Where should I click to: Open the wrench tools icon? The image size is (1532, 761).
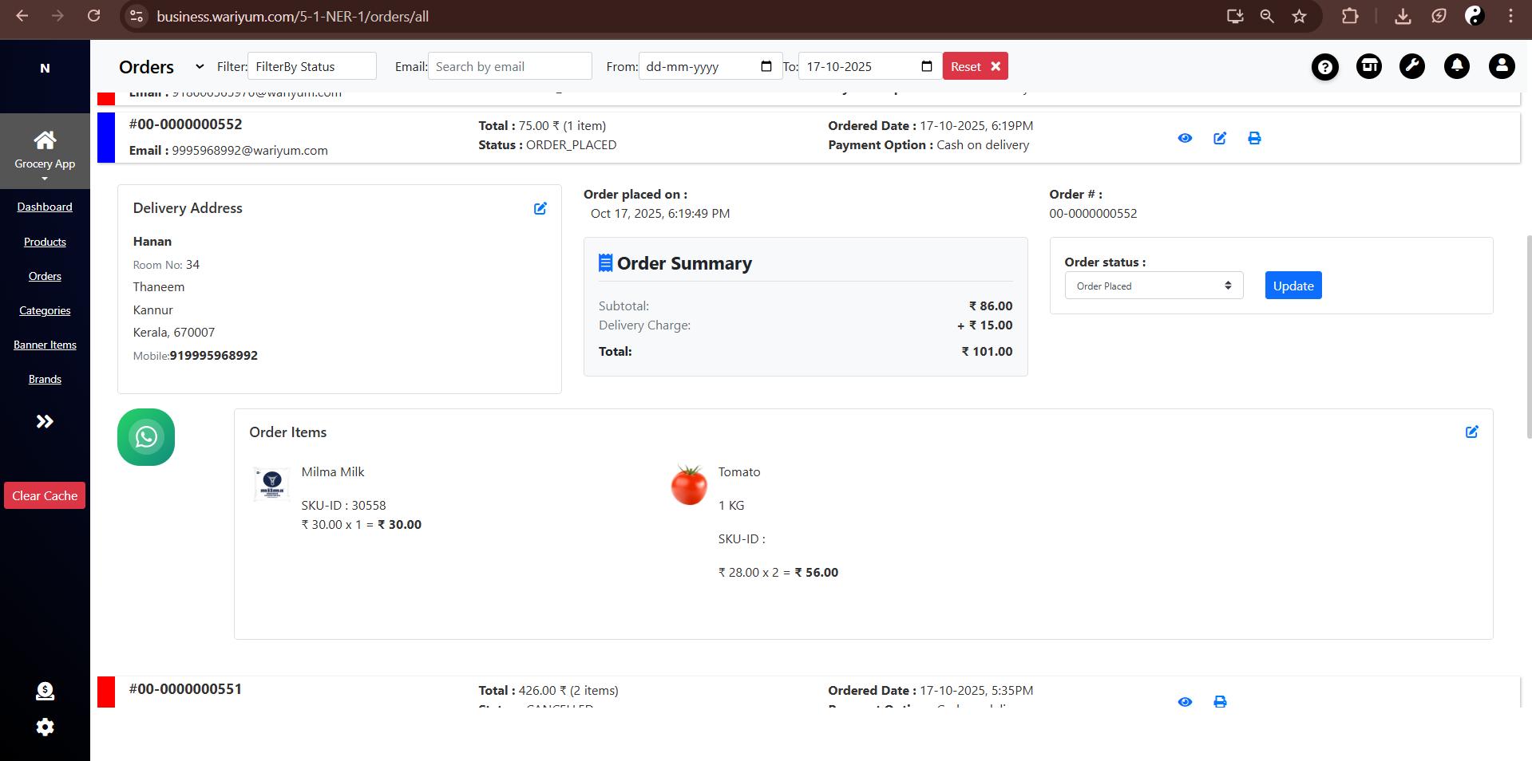[1412, 66]
